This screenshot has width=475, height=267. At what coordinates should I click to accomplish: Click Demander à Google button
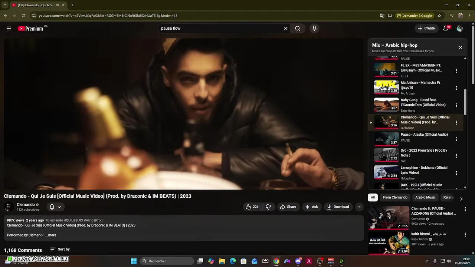[415, 16]
